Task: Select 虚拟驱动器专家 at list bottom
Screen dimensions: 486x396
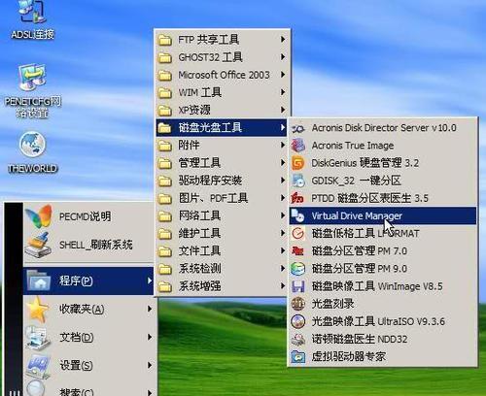Action: point(383,356)
